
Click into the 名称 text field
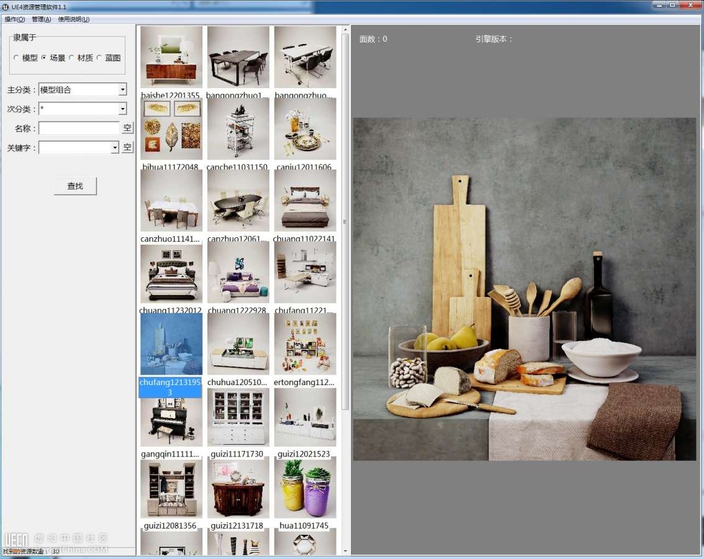(x=79, y=128)
